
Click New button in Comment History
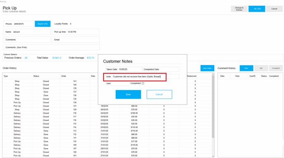click(x=246, y=68)
